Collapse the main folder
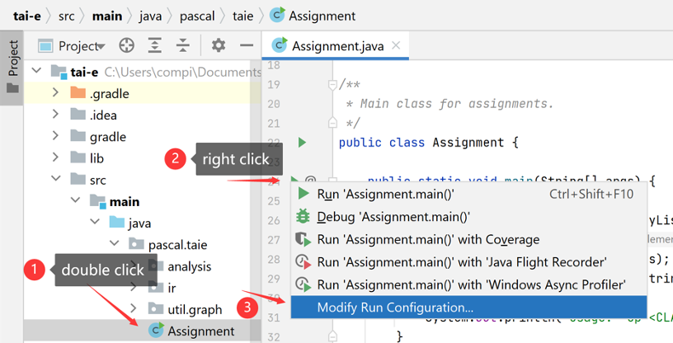The image size is (673, 343). point(76,200)
